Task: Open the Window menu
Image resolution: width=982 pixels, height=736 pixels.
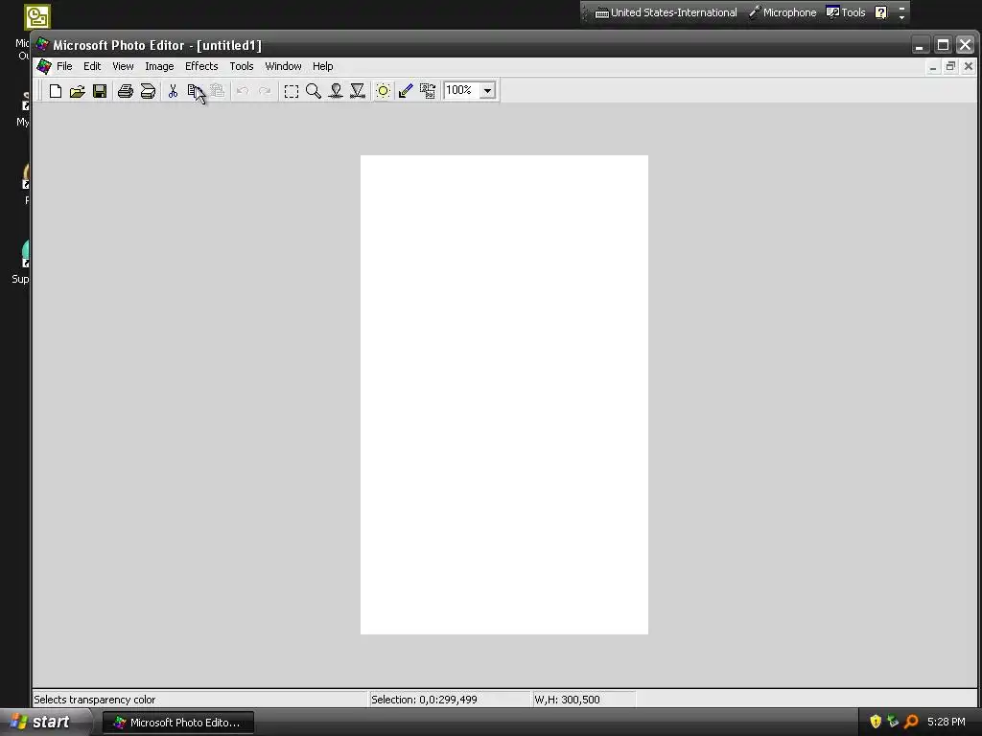Action: pyautogui.click(x=283, y=66)
